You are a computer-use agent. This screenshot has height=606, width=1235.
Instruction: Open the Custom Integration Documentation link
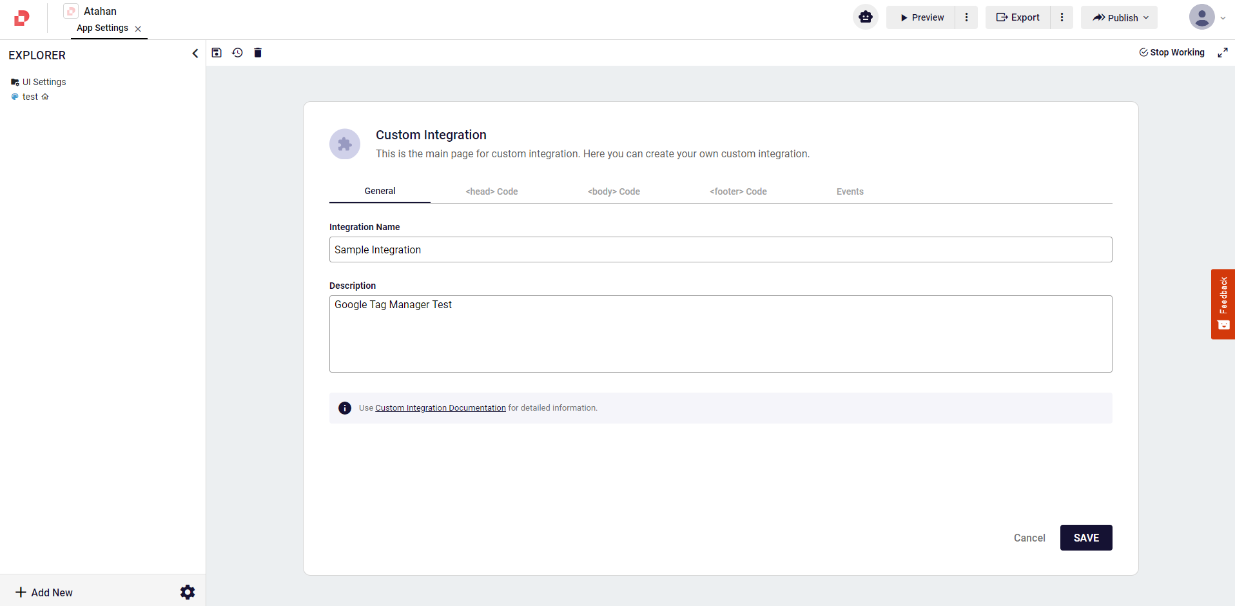pyautogui.click(x=440, y=408)
